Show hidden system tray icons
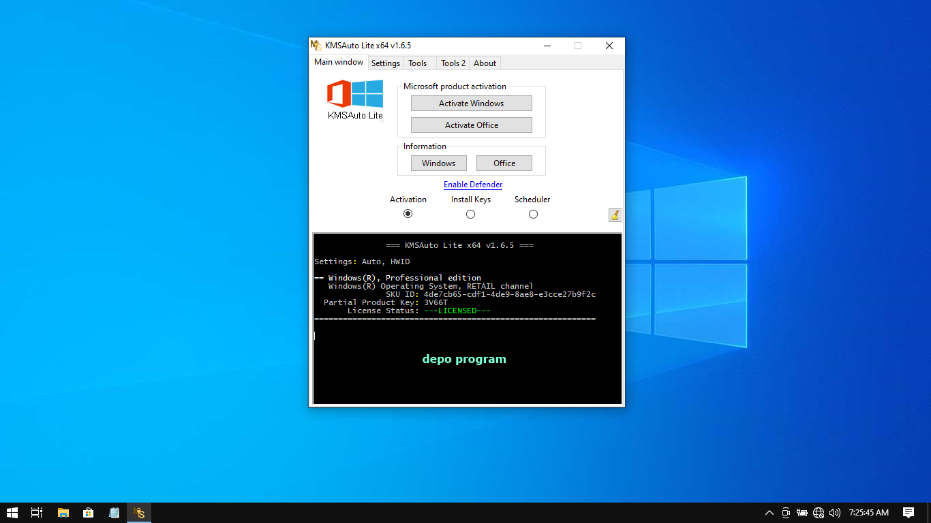 769,513
